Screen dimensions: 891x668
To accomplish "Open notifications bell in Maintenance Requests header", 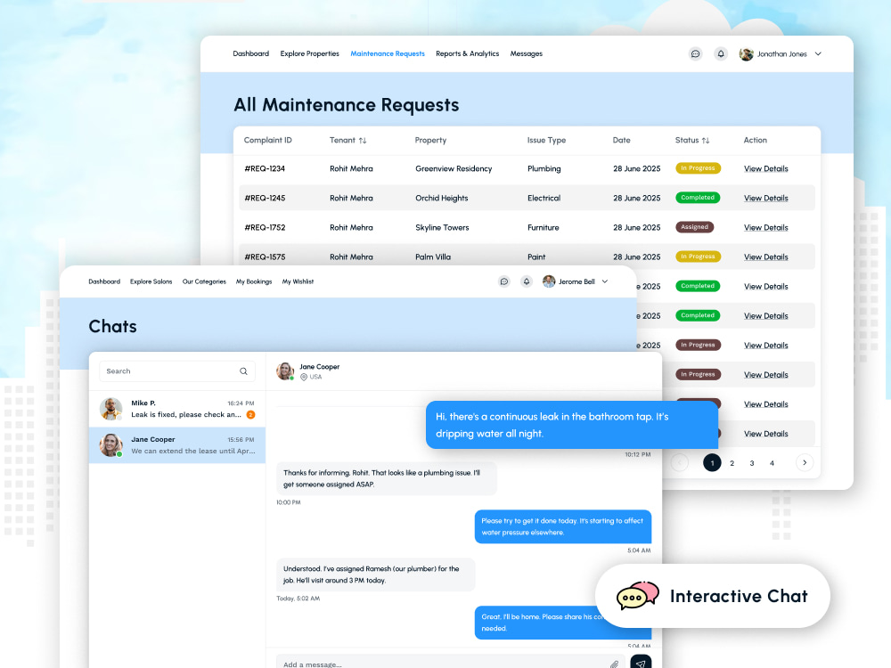I will 721,54.
